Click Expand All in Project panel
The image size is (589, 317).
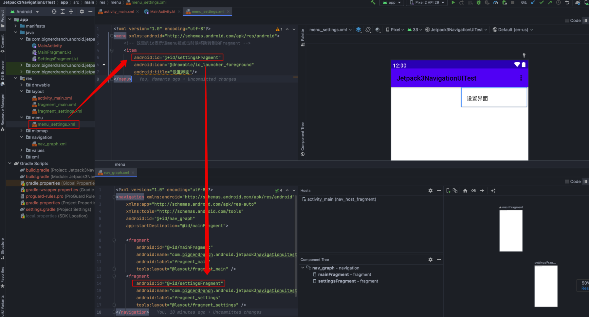pos(63,11)
